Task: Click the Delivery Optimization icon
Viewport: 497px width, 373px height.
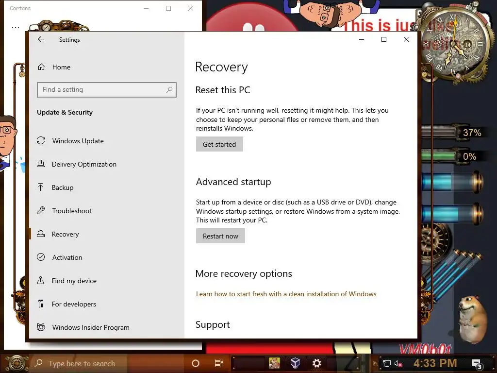Action: pos(41,164)
